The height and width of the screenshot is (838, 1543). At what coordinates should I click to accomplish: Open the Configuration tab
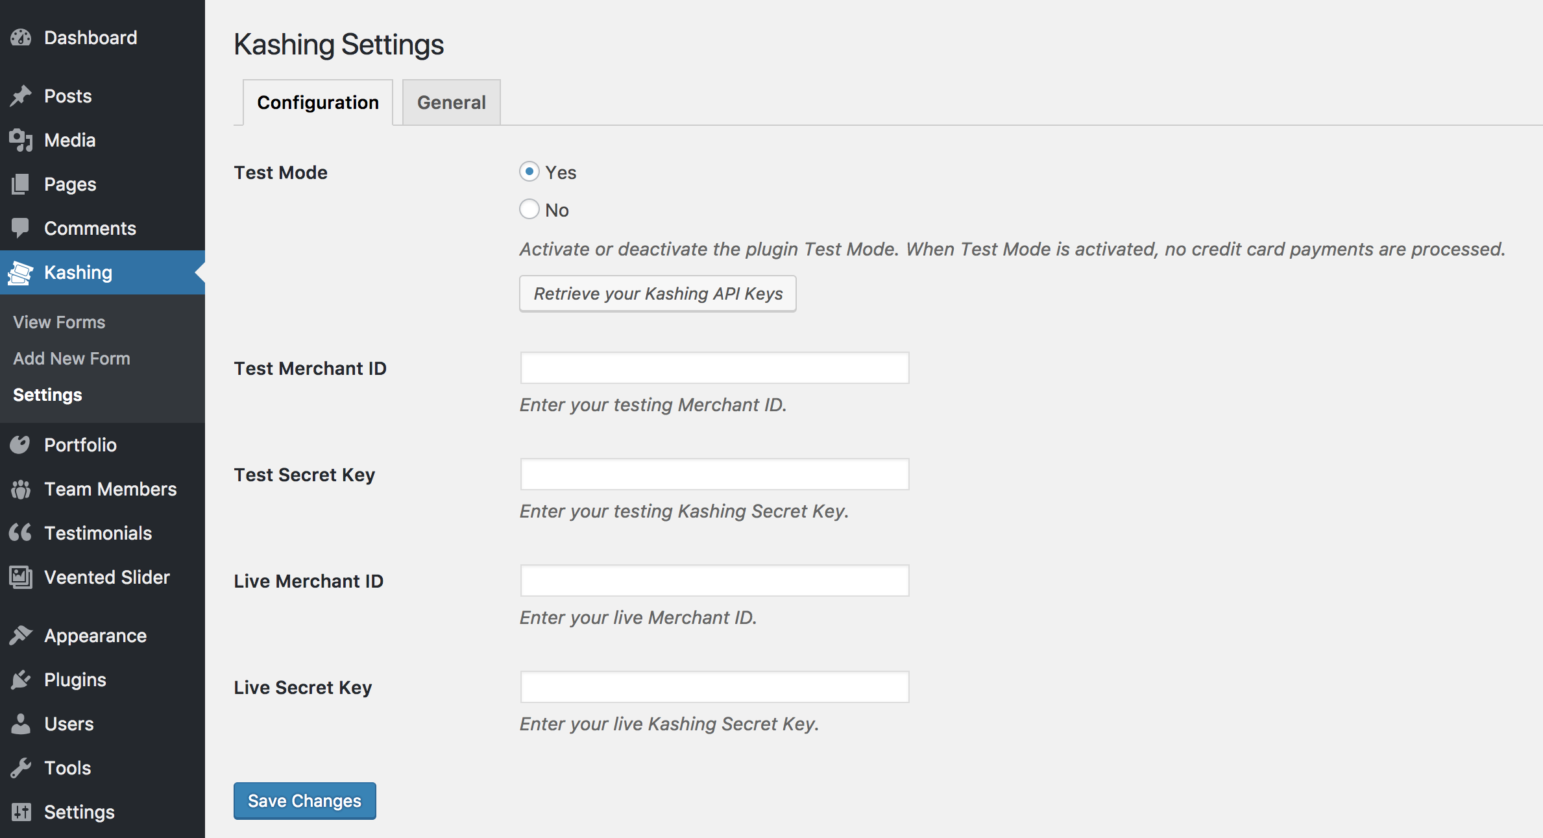tap(318, 102)
